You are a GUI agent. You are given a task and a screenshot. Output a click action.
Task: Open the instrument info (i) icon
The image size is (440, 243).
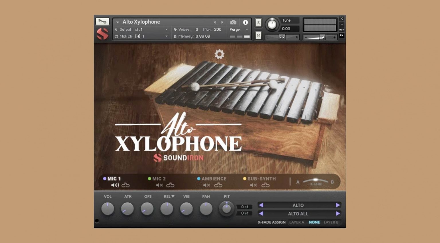(245, 22)
